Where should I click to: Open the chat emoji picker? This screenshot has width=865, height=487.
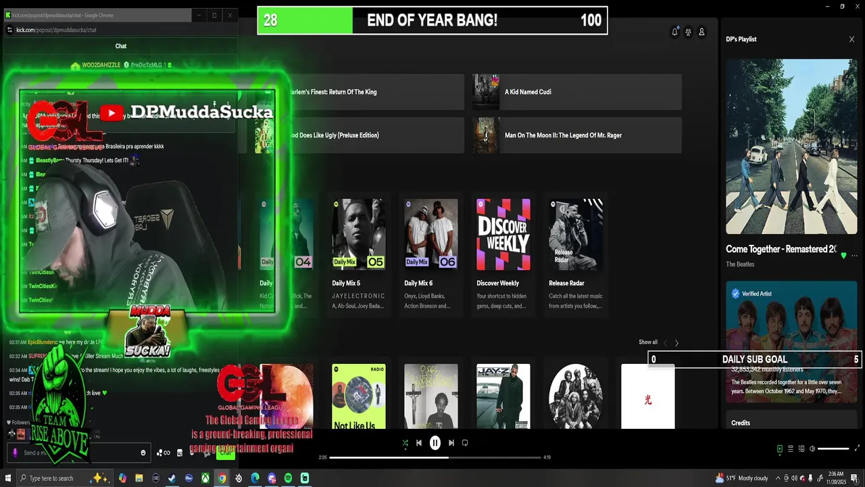143,453
